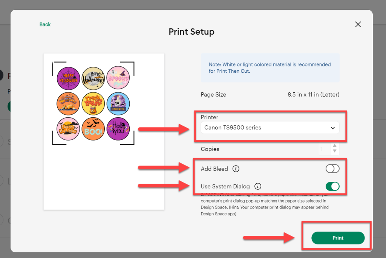Decrease copies with the down arrow
The height and width of the screenshot is (258, 386).
(335, 151)
